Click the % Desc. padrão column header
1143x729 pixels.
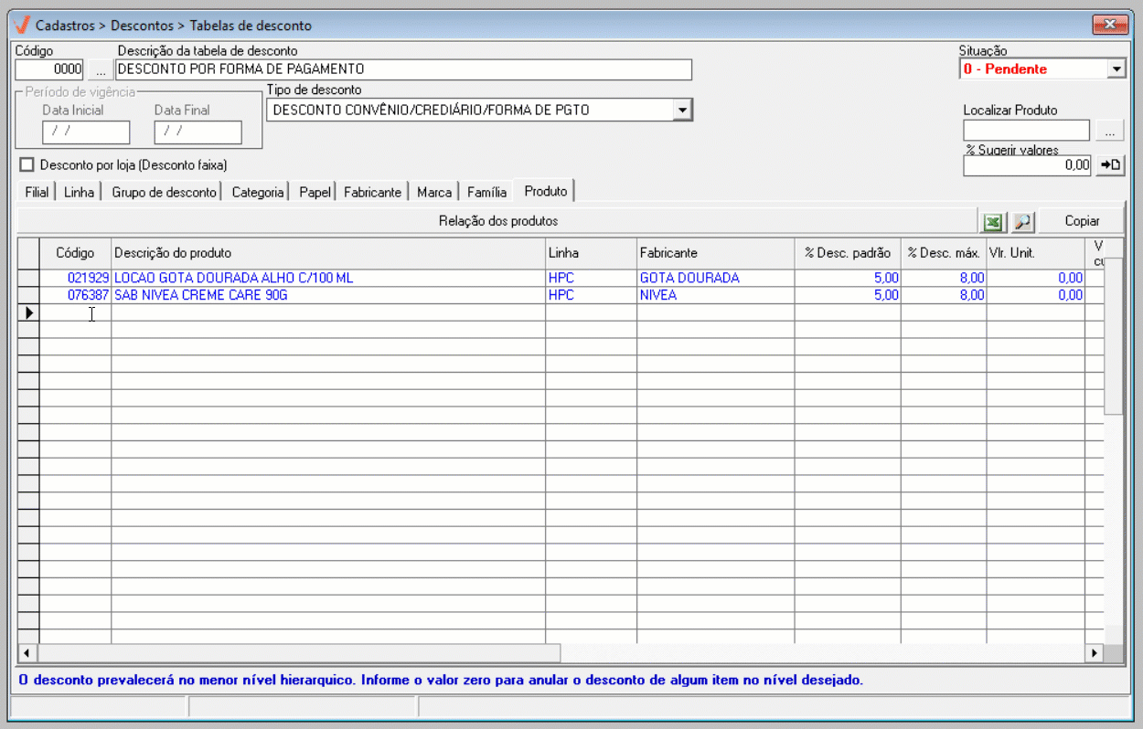pyautogui.click(x=847, y=253)
